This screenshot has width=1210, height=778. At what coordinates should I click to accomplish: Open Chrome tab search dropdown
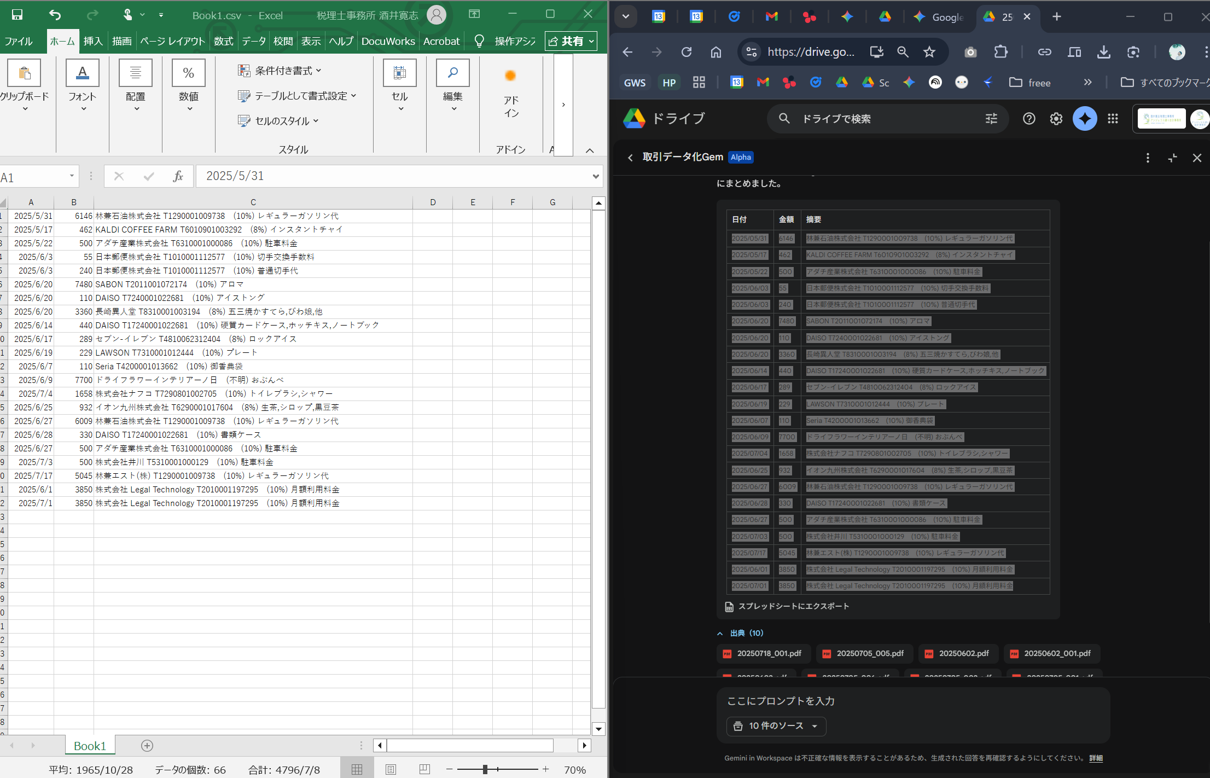626,16
